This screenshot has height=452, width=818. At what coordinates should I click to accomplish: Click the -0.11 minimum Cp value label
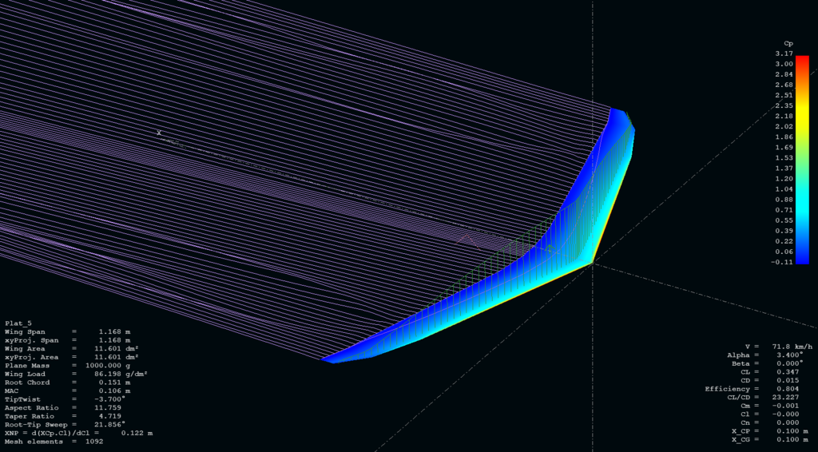coord(783,261)
